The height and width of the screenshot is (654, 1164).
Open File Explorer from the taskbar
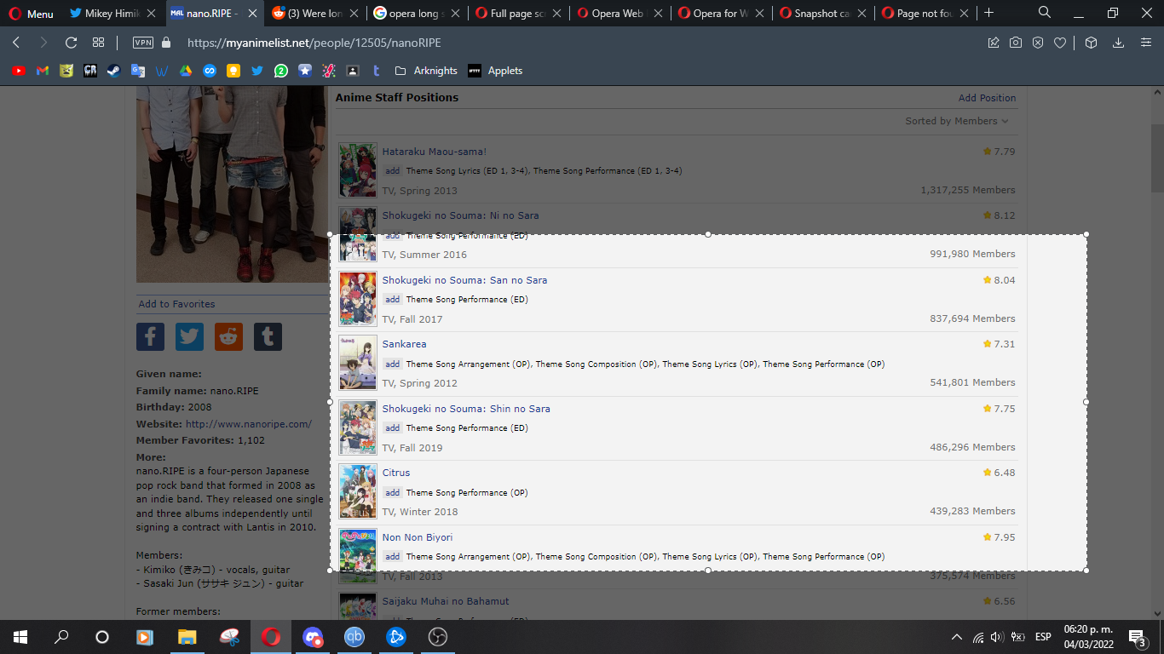pyautogui.click(x=187, y=637)
